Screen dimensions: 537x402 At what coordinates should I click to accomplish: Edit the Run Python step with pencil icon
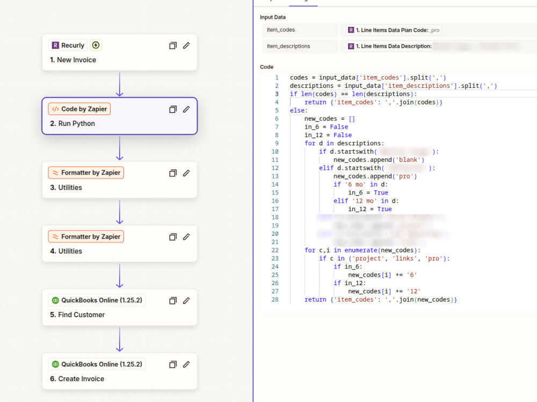coord(186,109)
